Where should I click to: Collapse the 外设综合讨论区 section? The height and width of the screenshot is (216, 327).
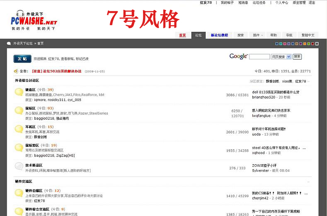309,82
